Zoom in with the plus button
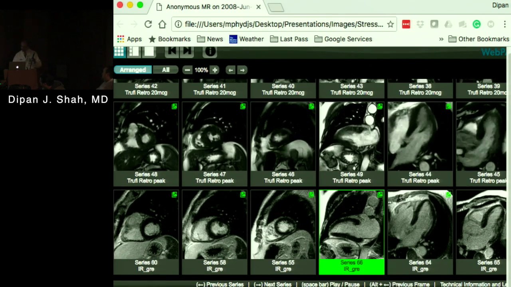This screenshot has width=511, height=287. tap(215, 70)
